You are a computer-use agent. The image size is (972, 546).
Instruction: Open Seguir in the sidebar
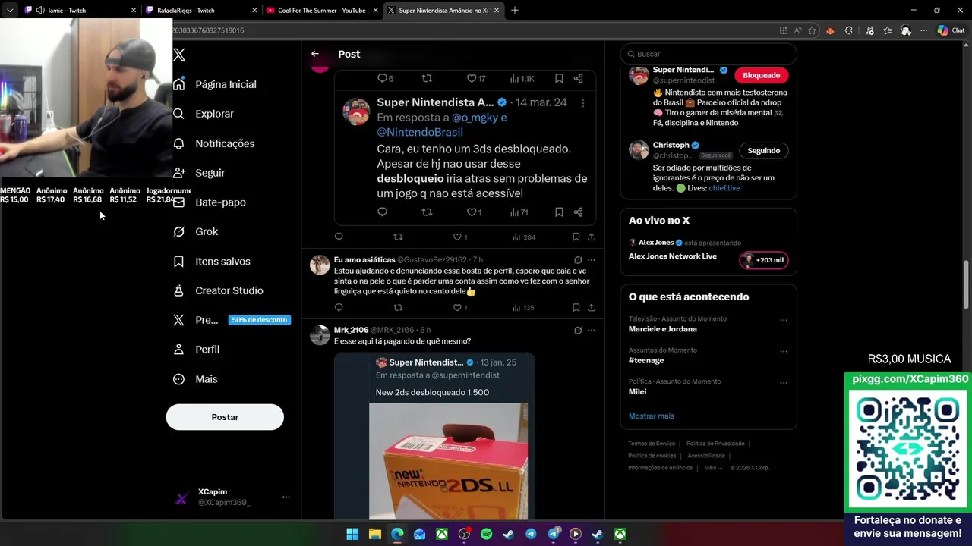(199, 173)
